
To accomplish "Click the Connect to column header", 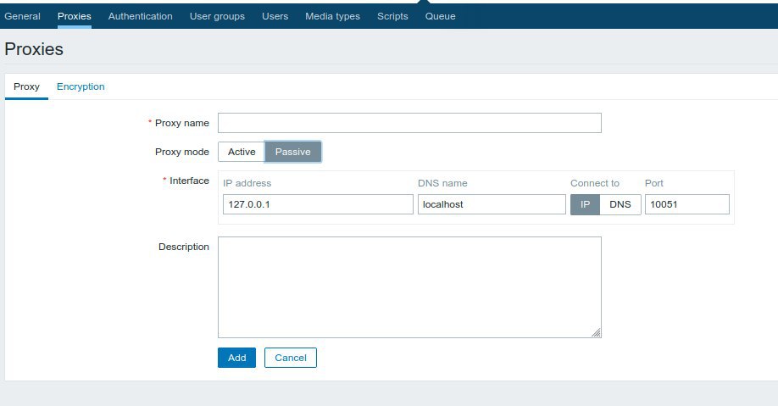I will (x=595, y=183).
